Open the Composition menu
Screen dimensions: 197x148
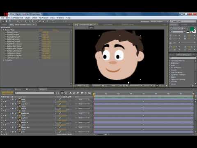pos(17,18)
